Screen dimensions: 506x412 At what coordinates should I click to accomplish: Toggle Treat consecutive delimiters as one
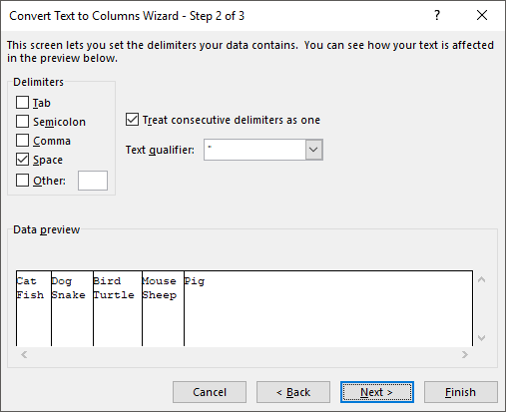132,120
